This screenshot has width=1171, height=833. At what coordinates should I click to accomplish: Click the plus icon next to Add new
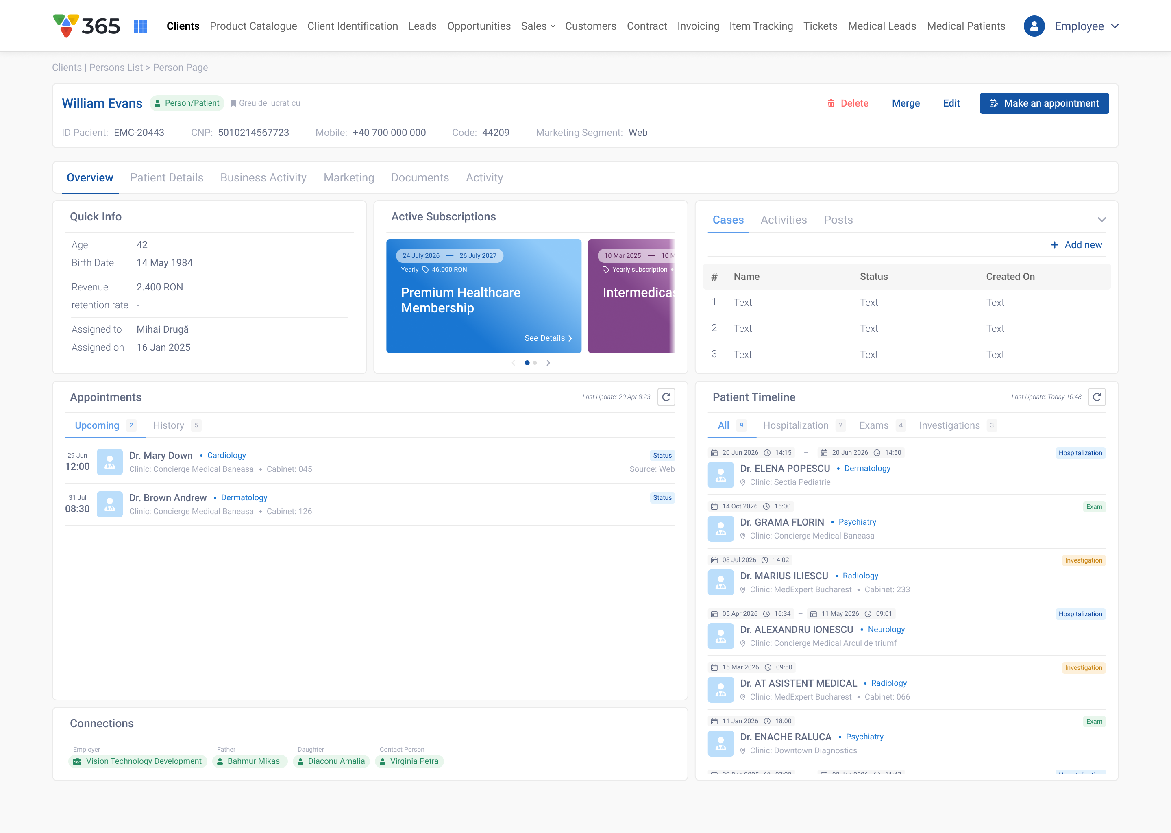tap(1055, 245)
